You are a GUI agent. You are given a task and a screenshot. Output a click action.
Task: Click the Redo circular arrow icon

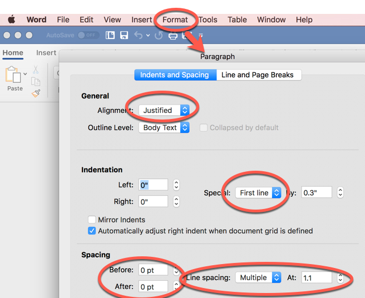[159, 36]
